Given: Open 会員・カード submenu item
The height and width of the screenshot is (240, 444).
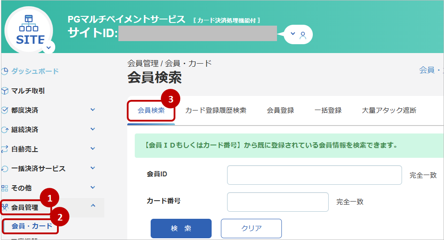Looking at the screenshot, I should pos(32,226).
